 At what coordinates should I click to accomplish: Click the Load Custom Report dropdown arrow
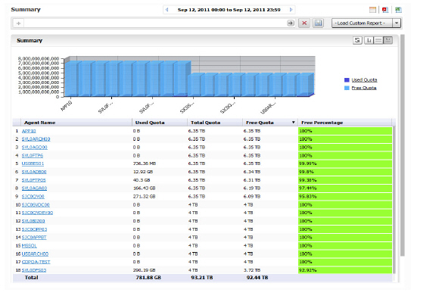[397, 23]
